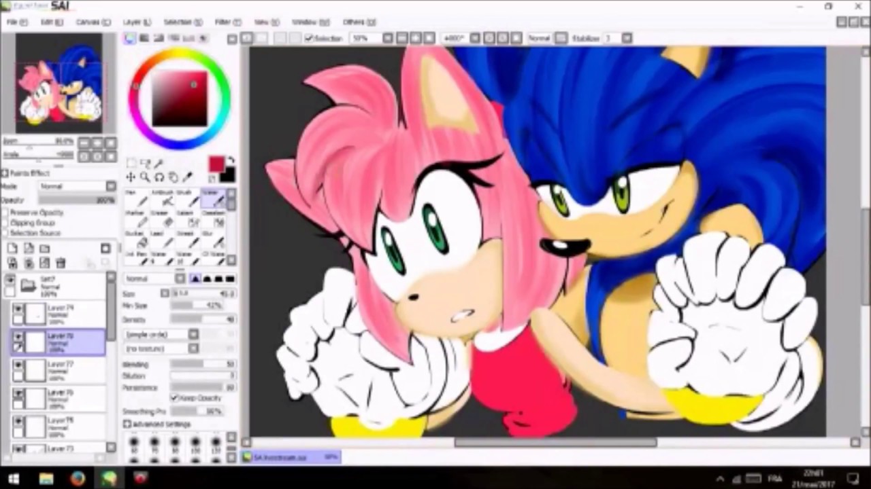Screen dimensions: 871x489
Task: Toggle Preserve Opacity checkbox
Action: tap(5, 213)
